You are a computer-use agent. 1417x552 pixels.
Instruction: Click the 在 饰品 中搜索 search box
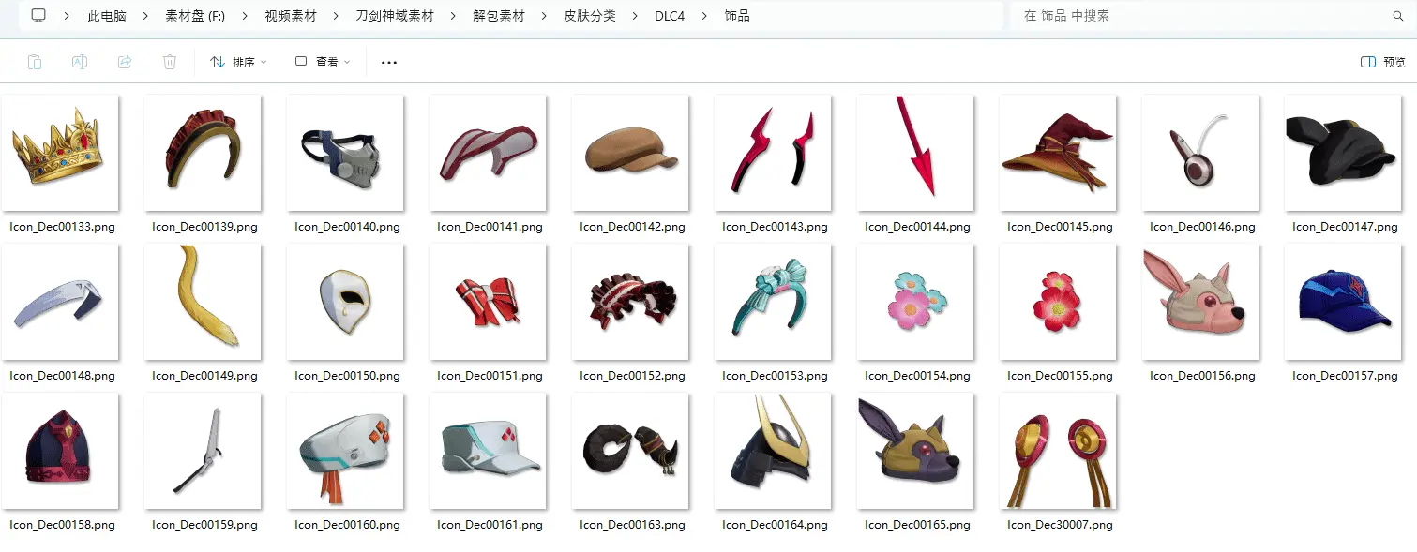[1212, 16]
